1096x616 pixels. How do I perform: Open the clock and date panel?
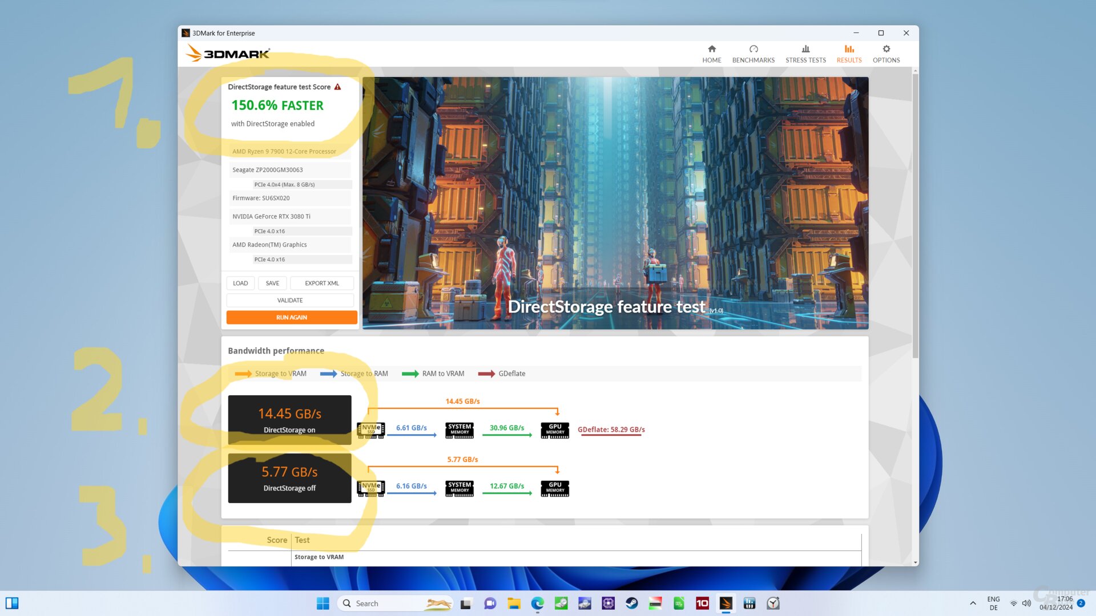1056,603
